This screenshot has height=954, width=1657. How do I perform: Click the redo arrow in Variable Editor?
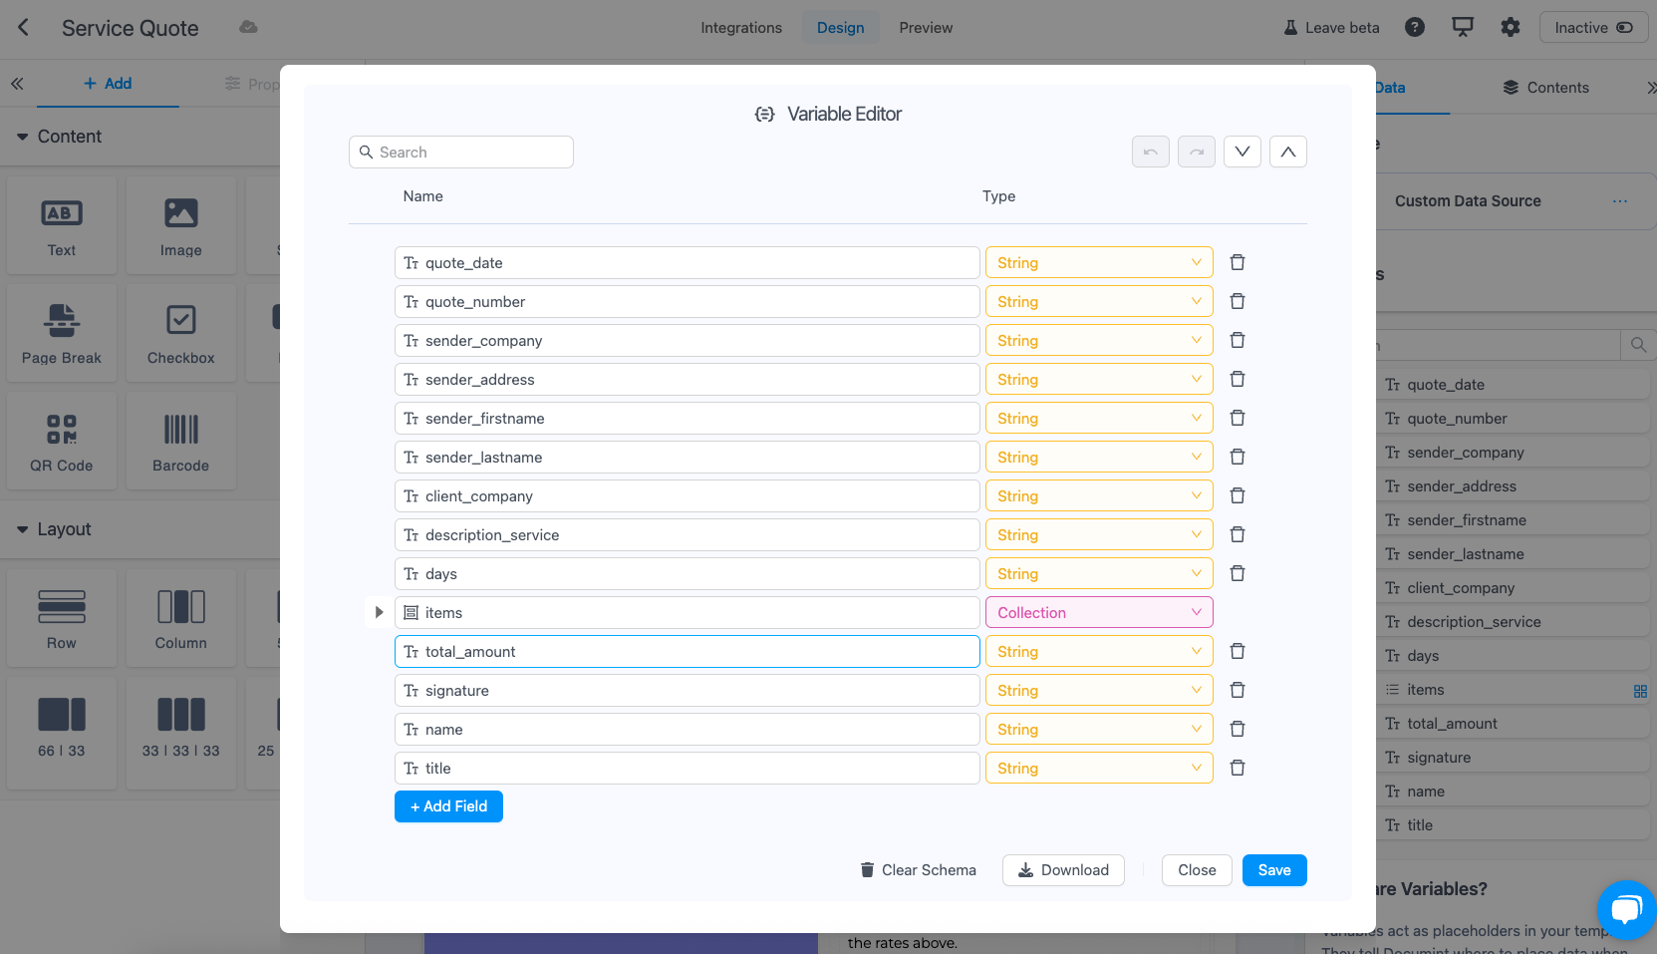click(1197, 152)
